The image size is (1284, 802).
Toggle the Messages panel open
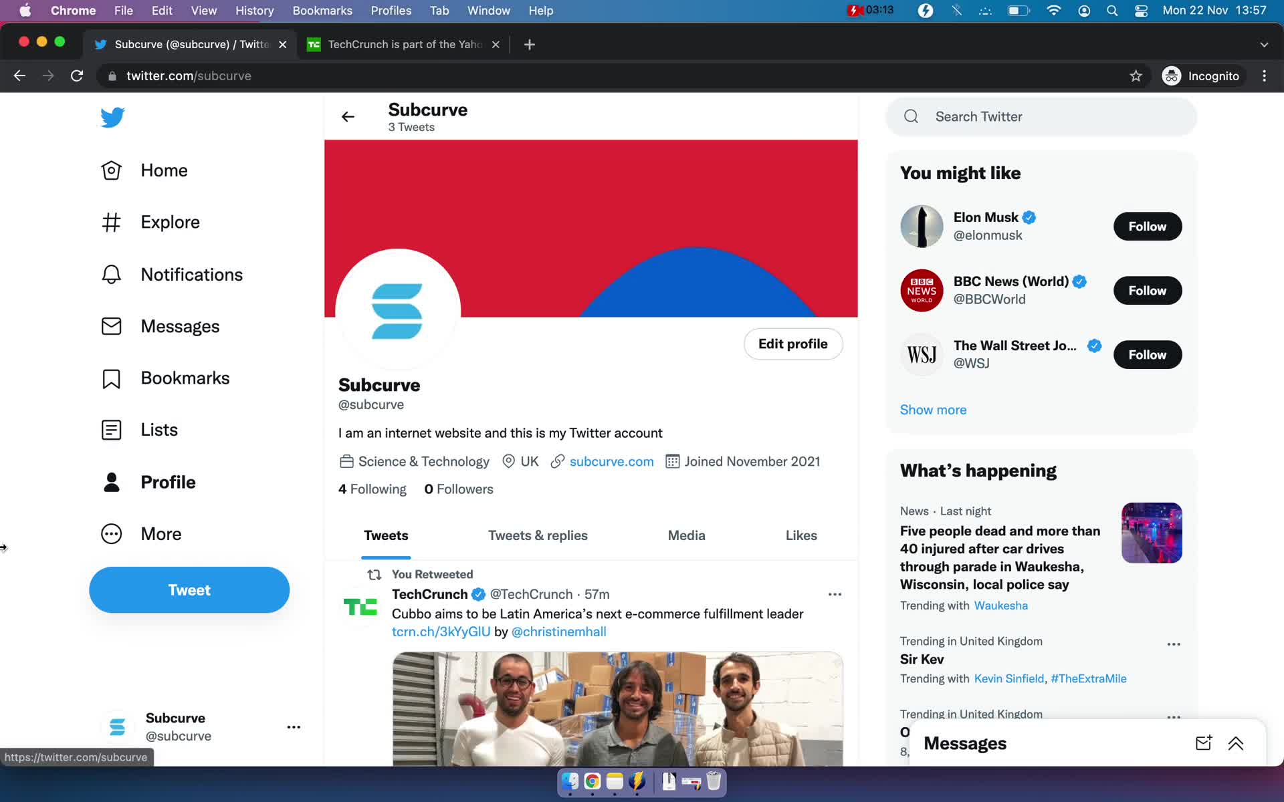[1236, 742]
